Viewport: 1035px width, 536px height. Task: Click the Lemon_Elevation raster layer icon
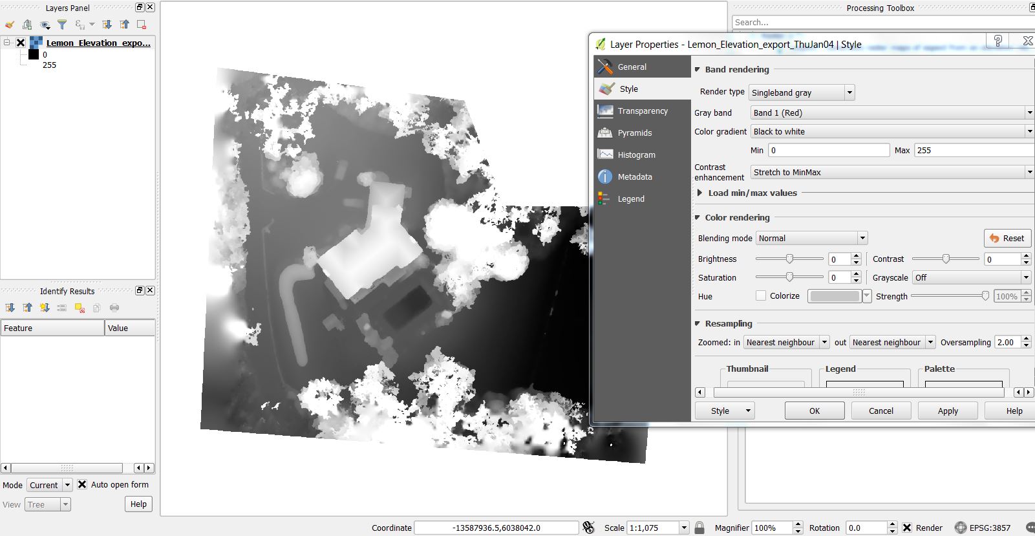(x=36, y=43)
